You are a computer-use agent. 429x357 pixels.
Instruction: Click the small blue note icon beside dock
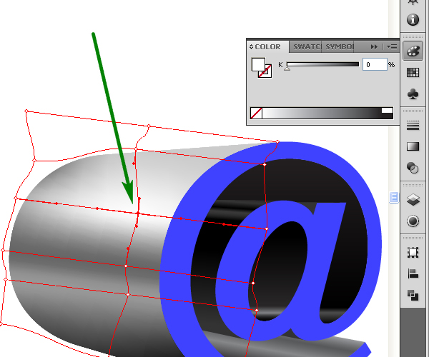point(394,197)
